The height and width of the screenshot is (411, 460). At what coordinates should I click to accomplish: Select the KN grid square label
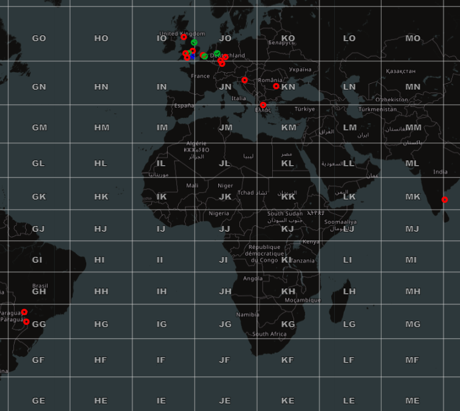pos(289,87)
